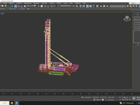Open Modify panel tab

[138, 14]
